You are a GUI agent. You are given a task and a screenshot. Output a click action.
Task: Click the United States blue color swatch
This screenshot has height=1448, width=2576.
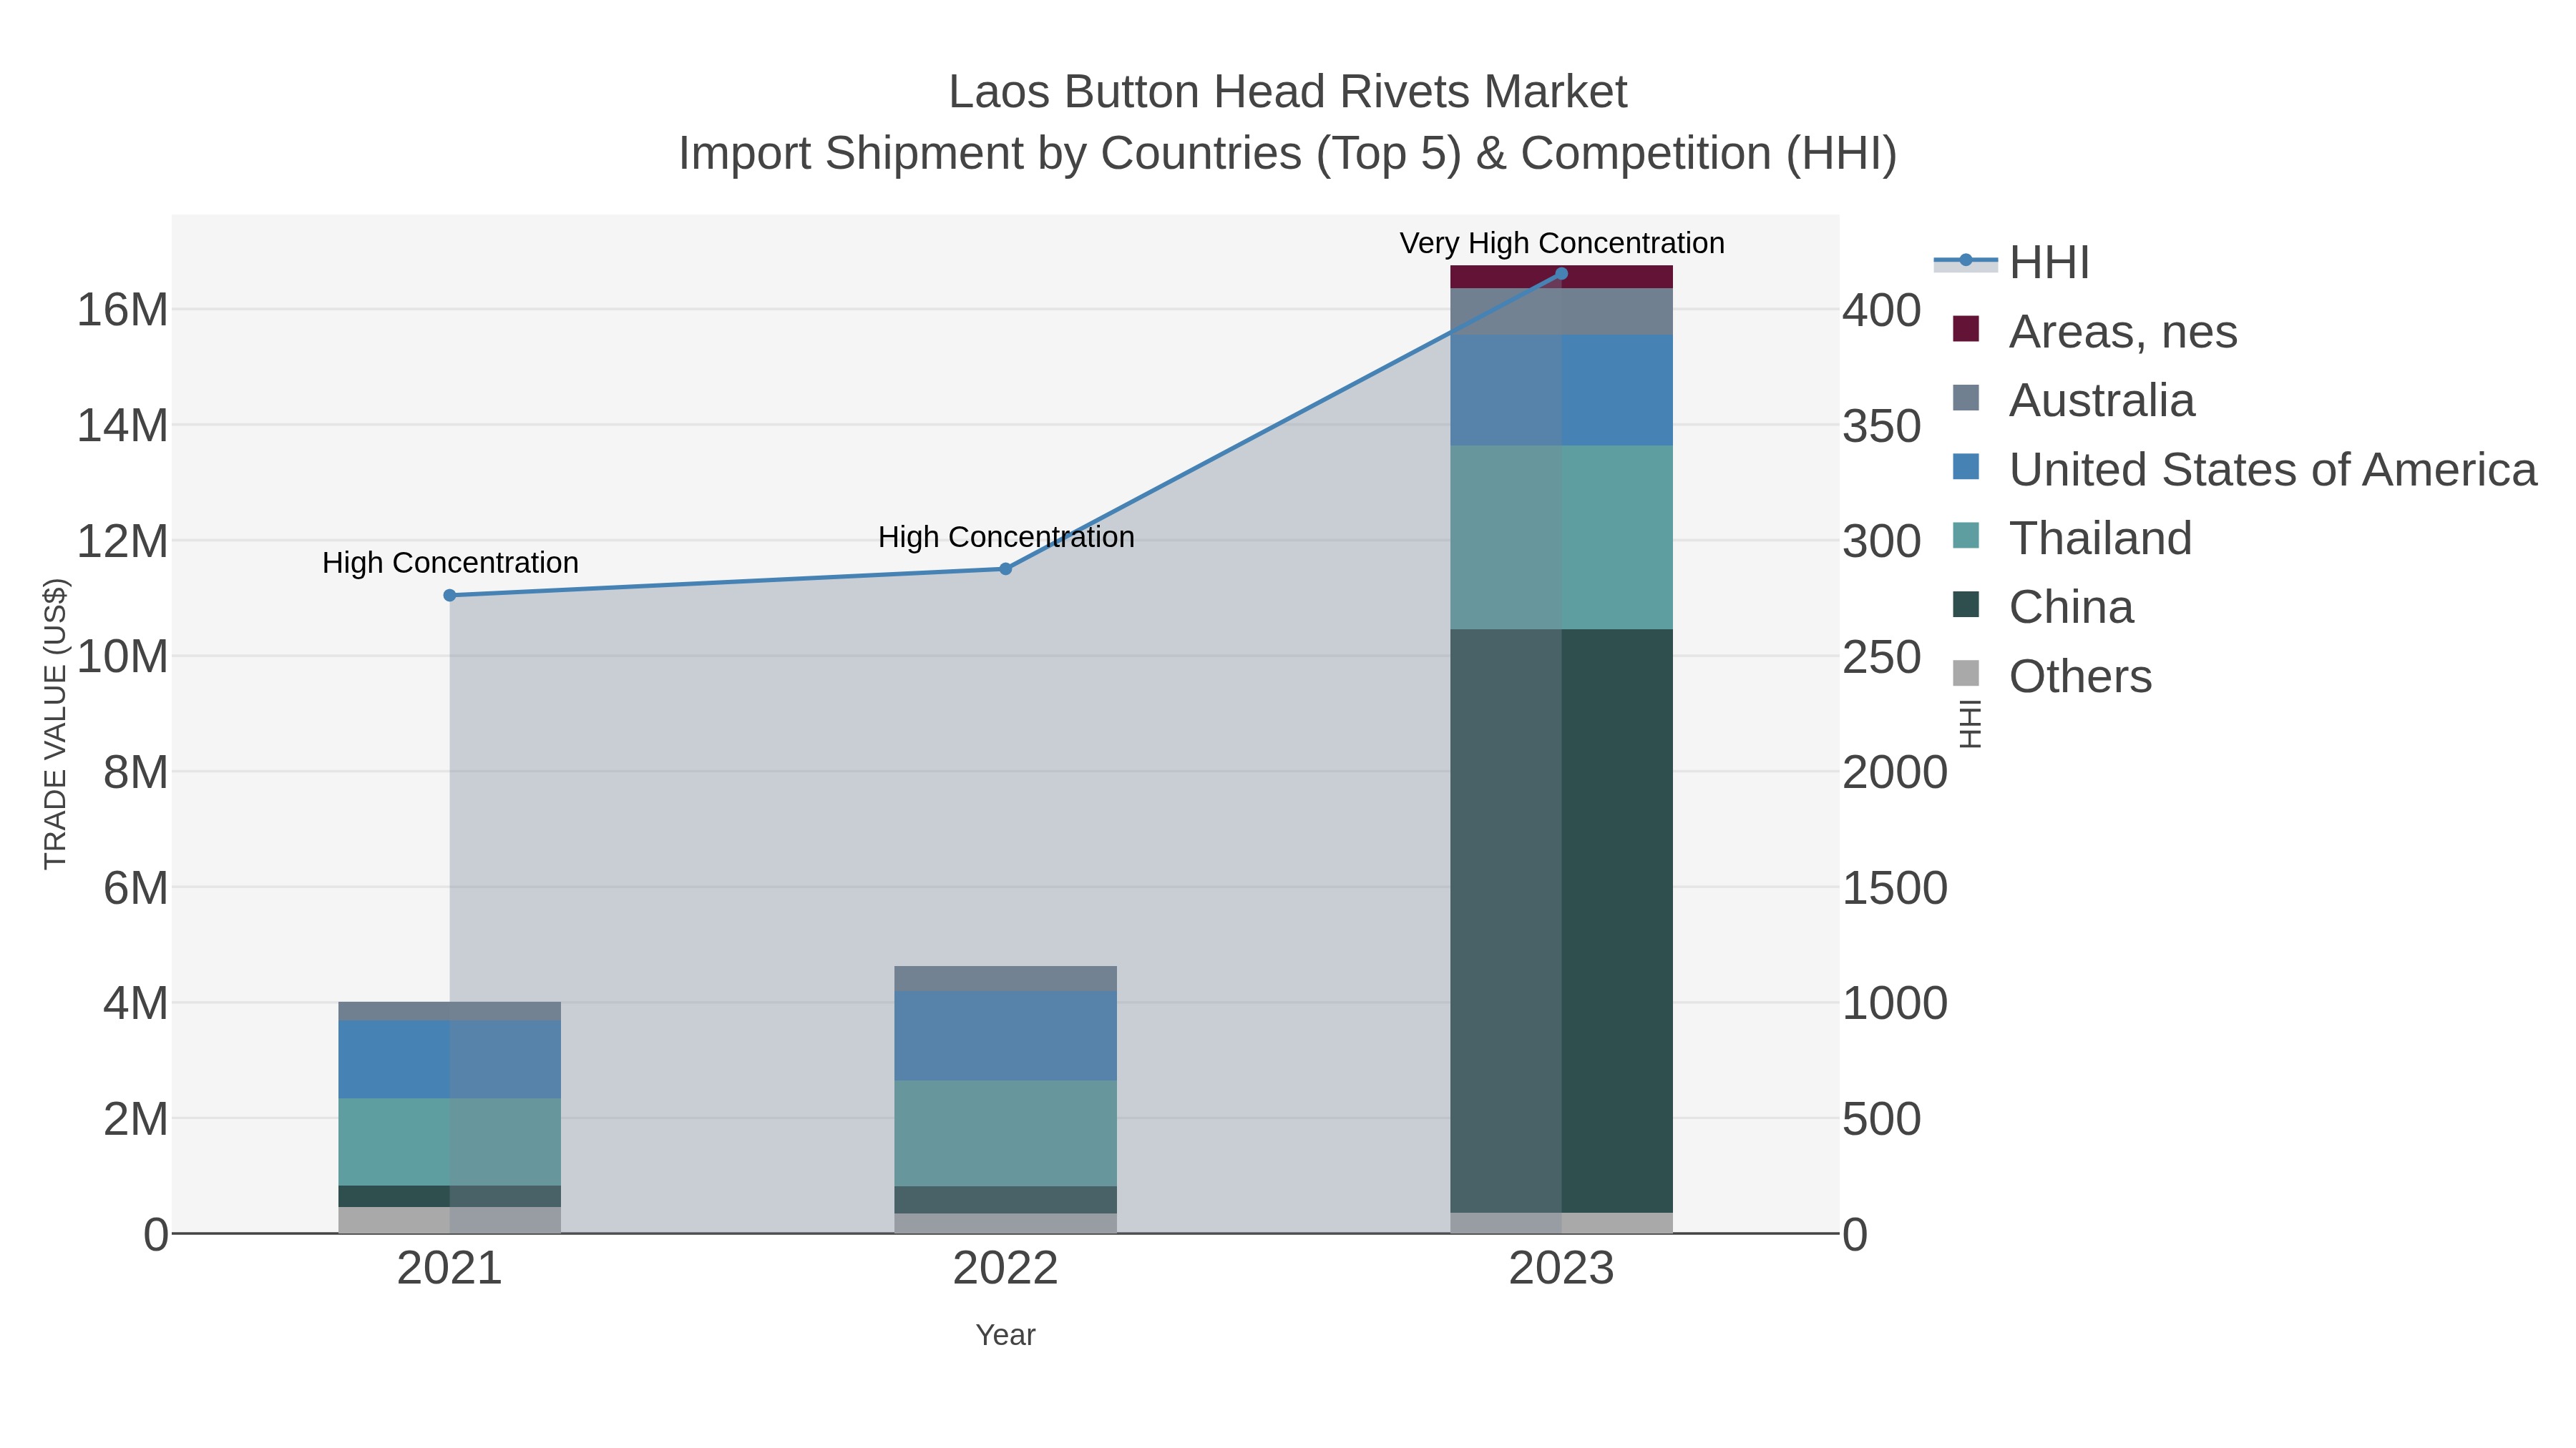click(1966, 467)
